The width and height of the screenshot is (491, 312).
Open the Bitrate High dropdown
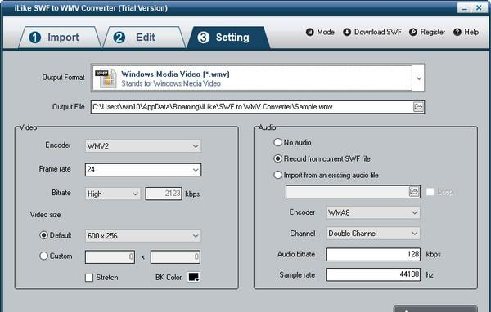[113, 194]
